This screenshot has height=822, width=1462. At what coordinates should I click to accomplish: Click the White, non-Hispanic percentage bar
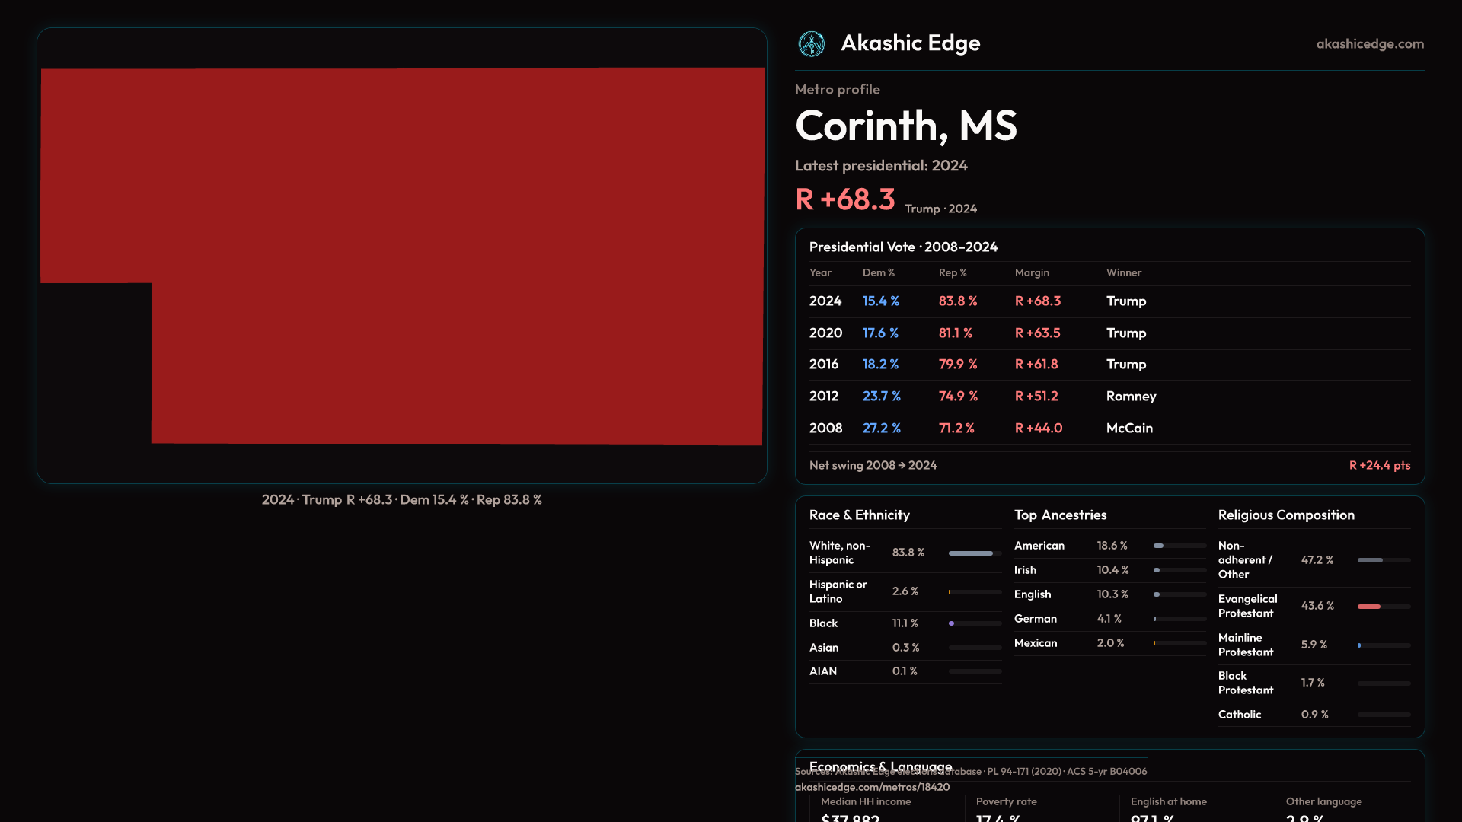971,553
